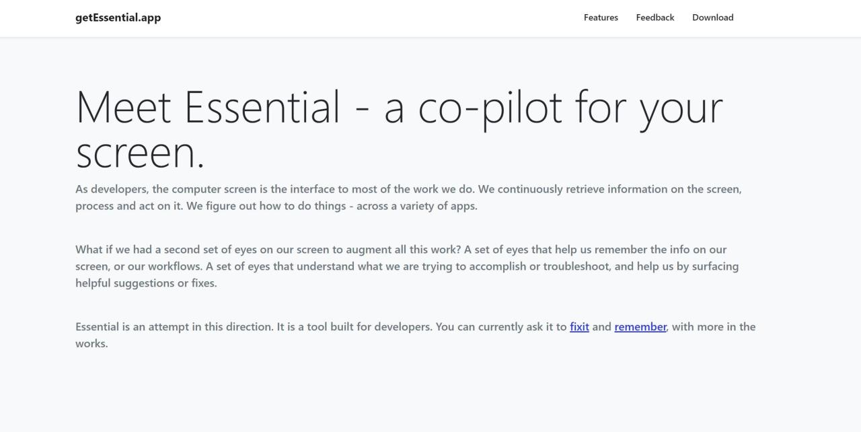Click the word "works." ending the last paragraph

pyautogui.click(x=91, y=344)
